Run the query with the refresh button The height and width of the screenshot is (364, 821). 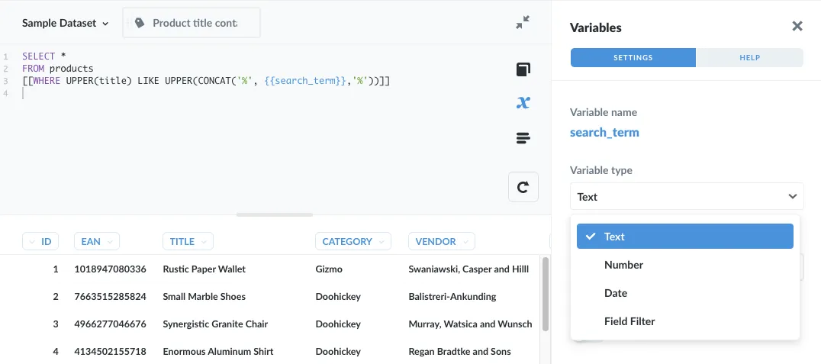(523, 187)
